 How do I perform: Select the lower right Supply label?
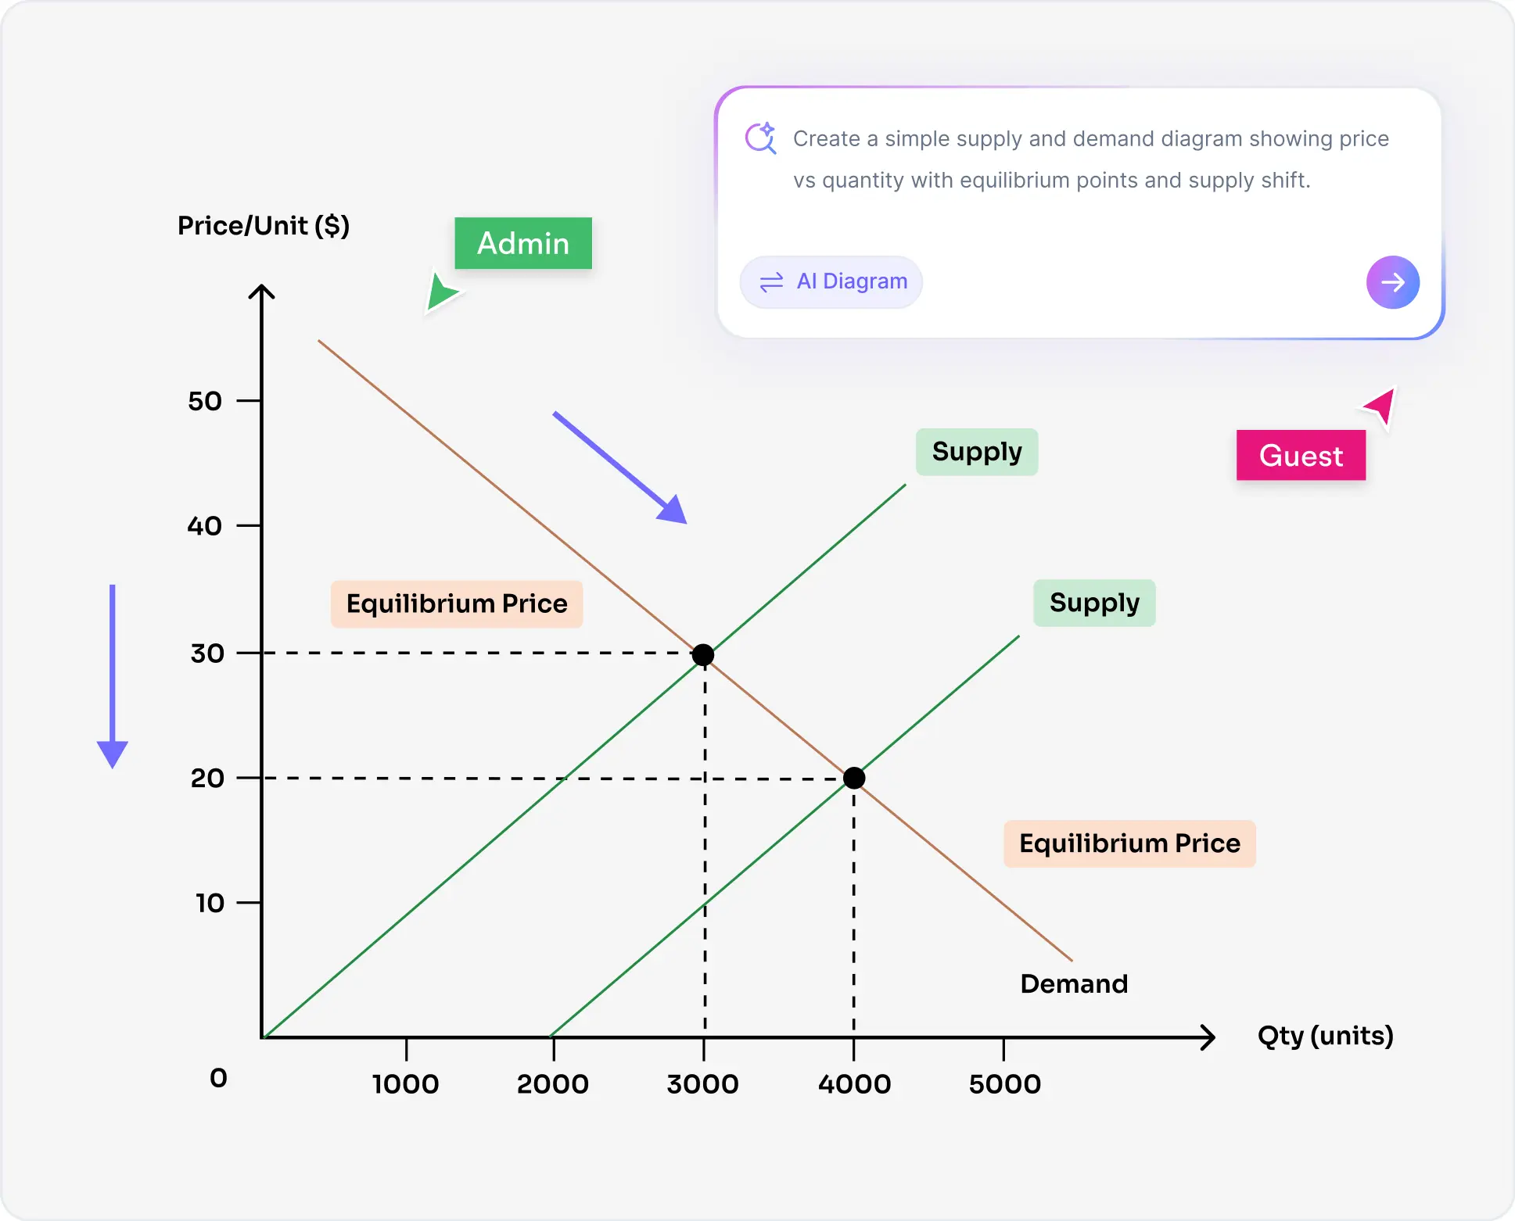coord(1094,603)
